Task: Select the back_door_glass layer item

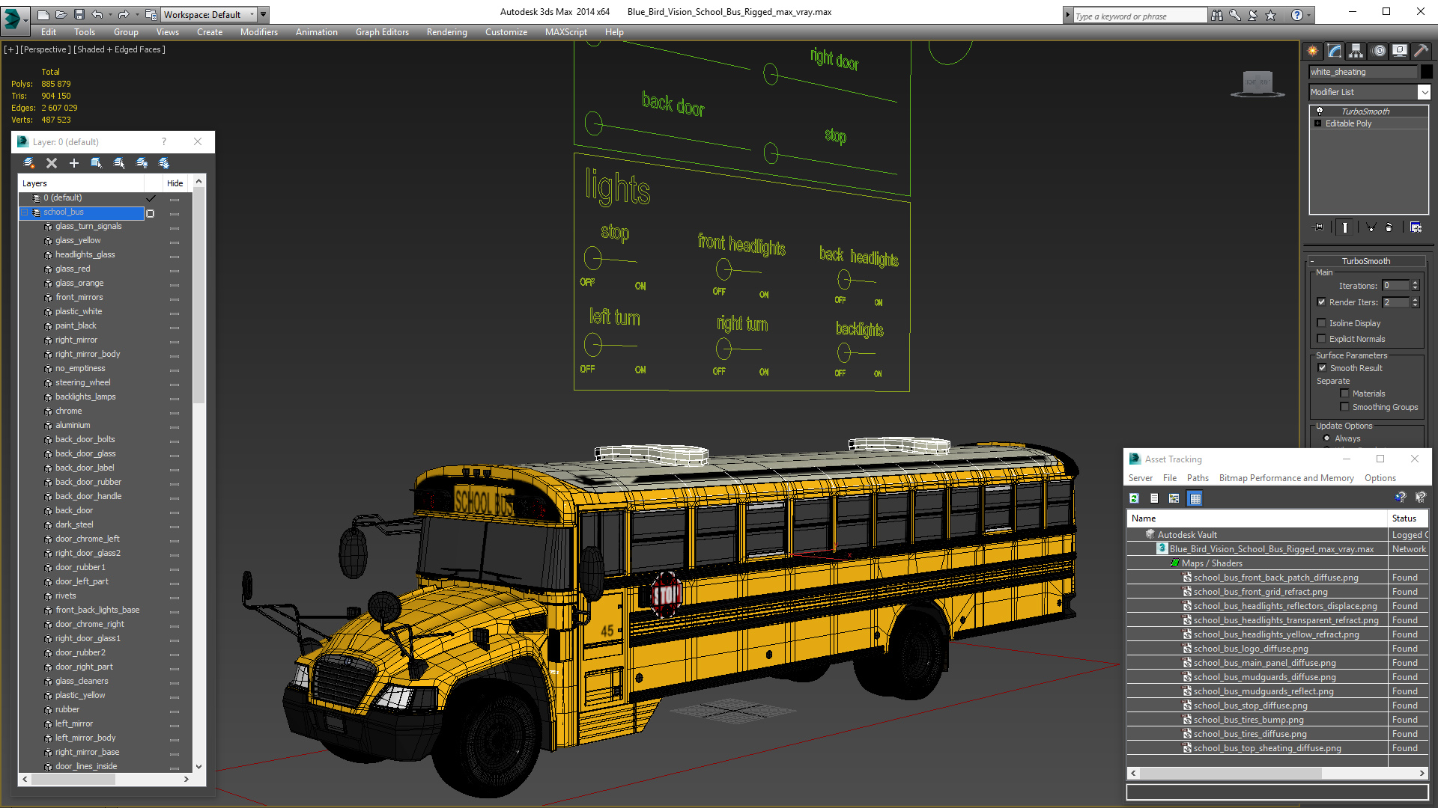Action: [x=85, y=453]
